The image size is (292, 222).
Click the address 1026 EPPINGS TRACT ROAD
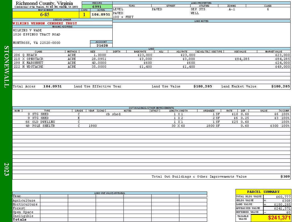click(x=36, y=34)
